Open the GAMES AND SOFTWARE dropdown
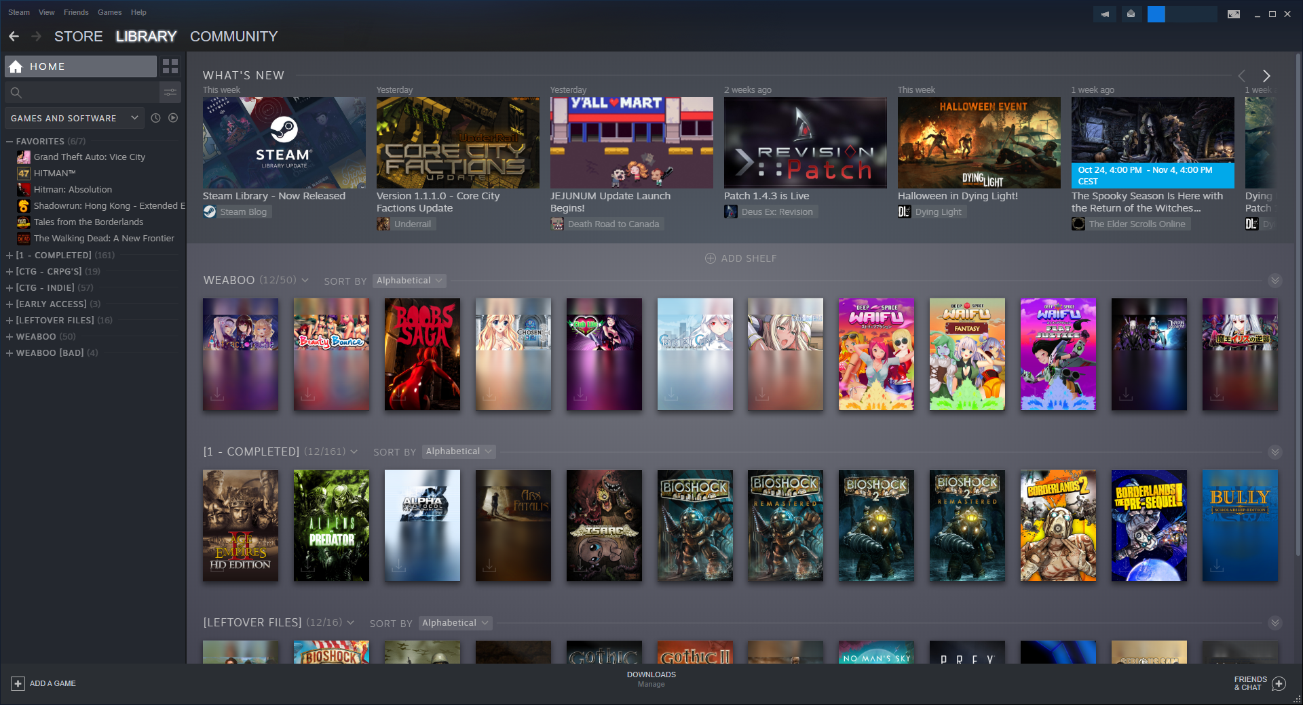1303x705 pixels. [75, 118]
